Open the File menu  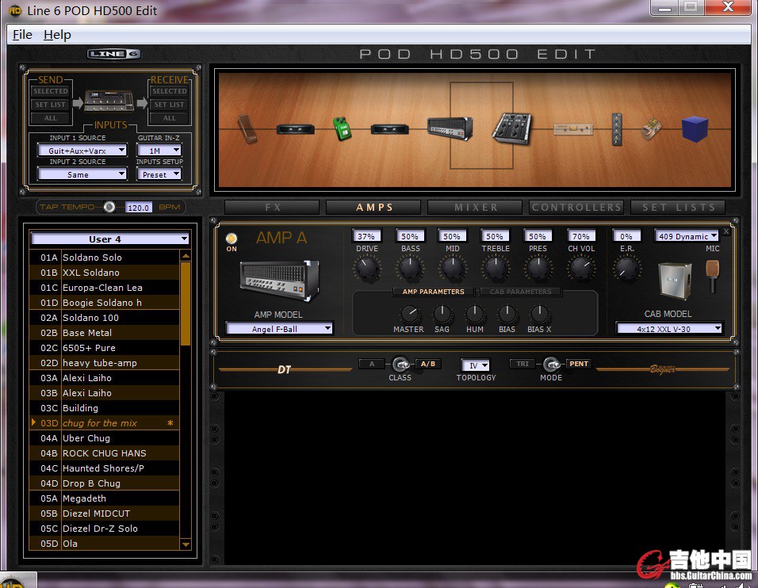(22, 34)
